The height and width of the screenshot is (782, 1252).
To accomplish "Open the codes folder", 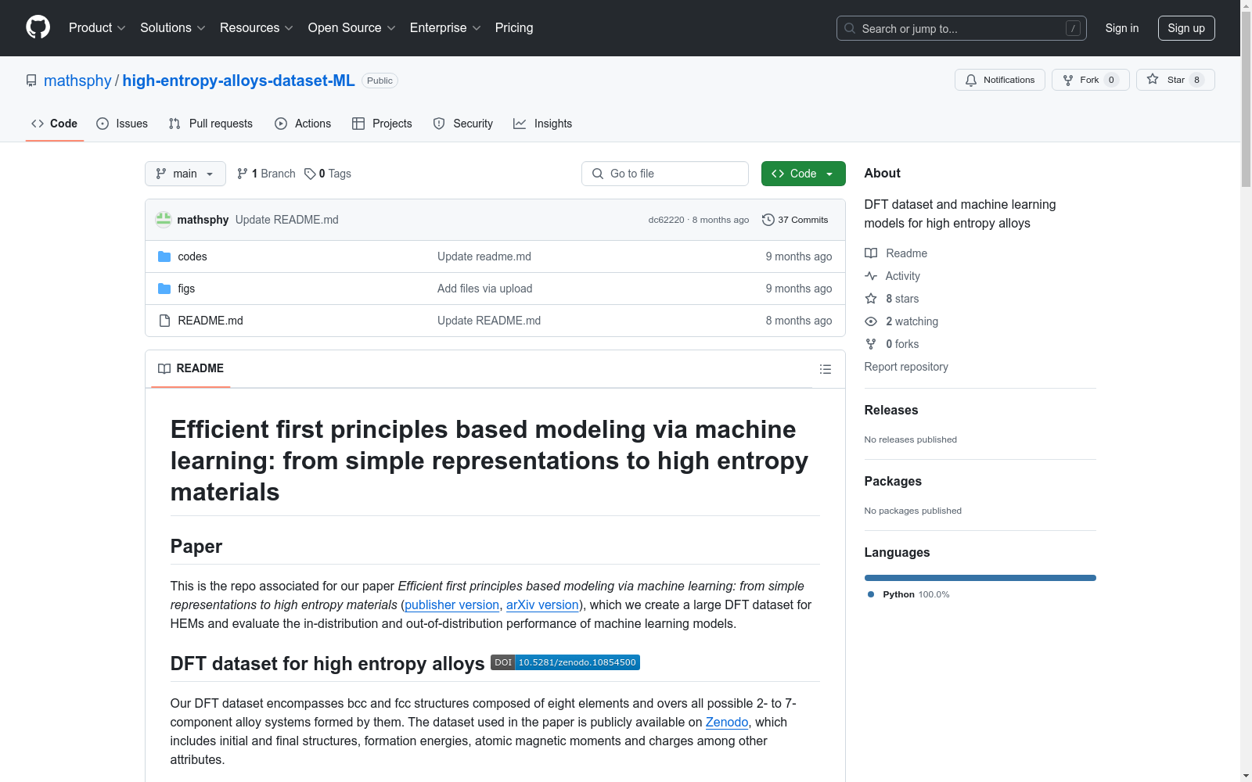I will tap(192, 256).
